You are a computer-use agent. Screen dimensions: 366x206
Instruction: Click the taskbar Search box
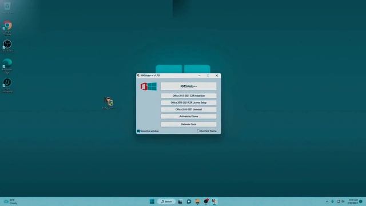[166, 201]
